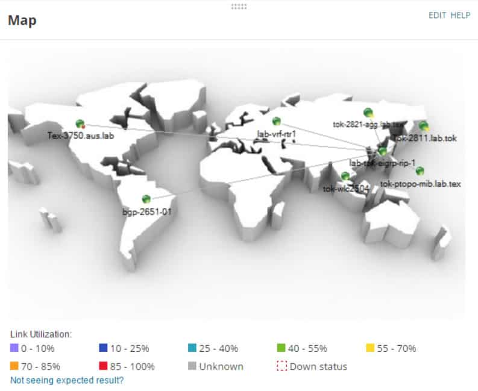Image resolution: width=478 pixels, height=391 pixels.
Task: Click the Tex-3750.aus.lab node icon
Action: pos(80,124)
